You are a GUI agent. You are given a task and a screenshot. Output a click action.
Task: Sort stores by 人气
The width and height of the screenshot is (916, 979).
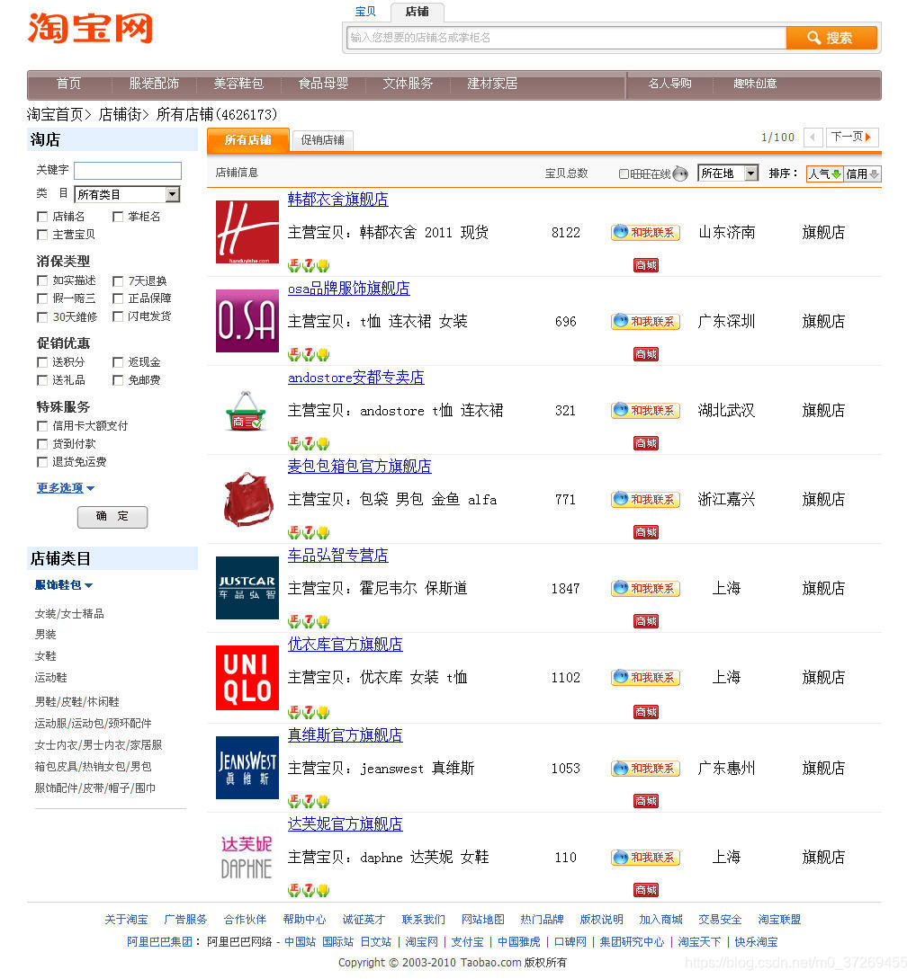pyautogui.click(x=825, y=174)
